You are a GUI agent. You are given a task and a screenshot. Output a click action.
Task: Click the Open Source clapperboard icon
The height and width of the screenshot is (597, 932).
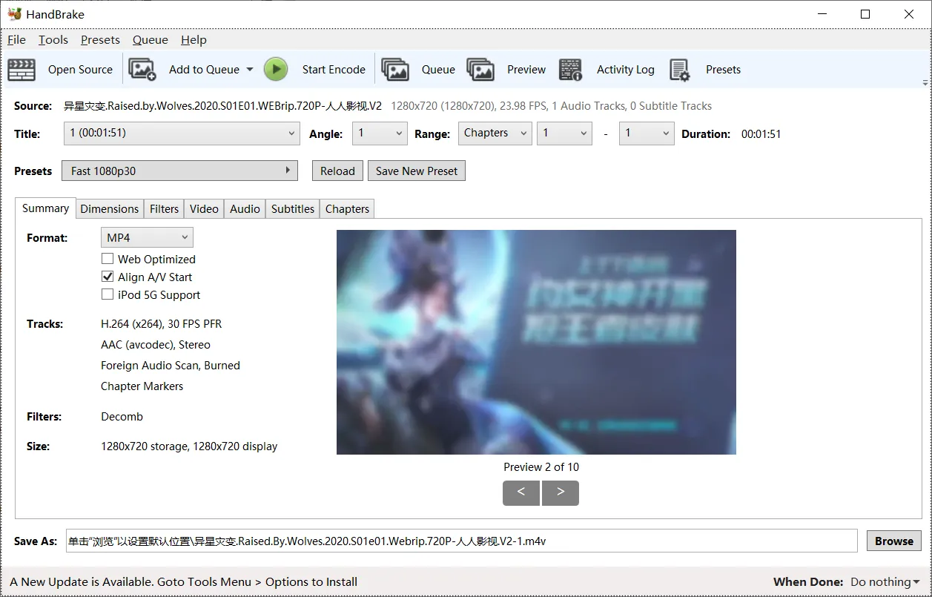pyautogui.click(x=22, y=70)
